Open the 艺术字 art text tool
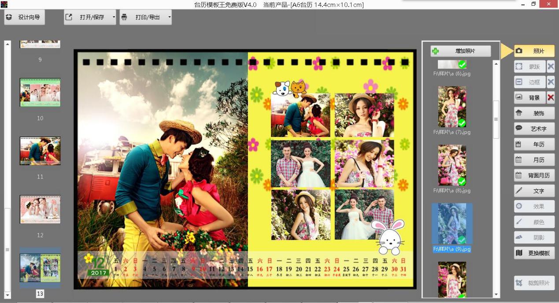Viewport: 559px width, 303px height. click(x=534, y=129)
